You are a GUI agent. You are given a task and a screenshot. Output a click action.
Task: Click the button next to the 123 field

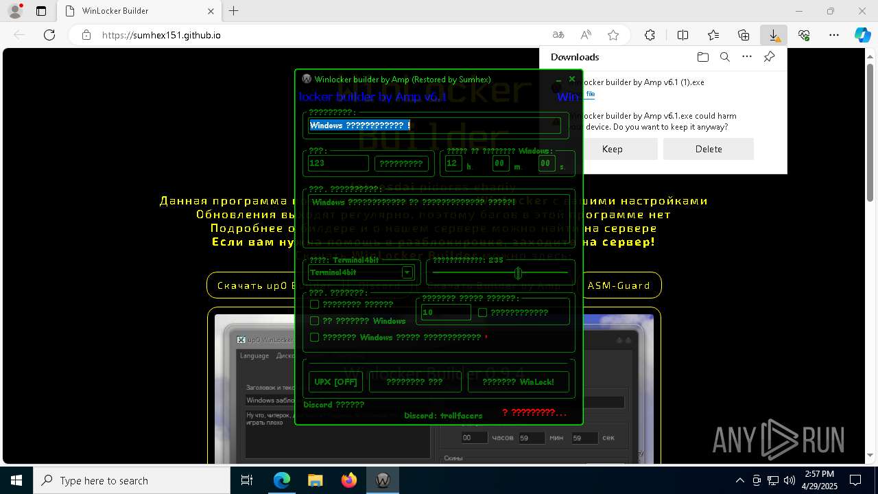(401, 163)
